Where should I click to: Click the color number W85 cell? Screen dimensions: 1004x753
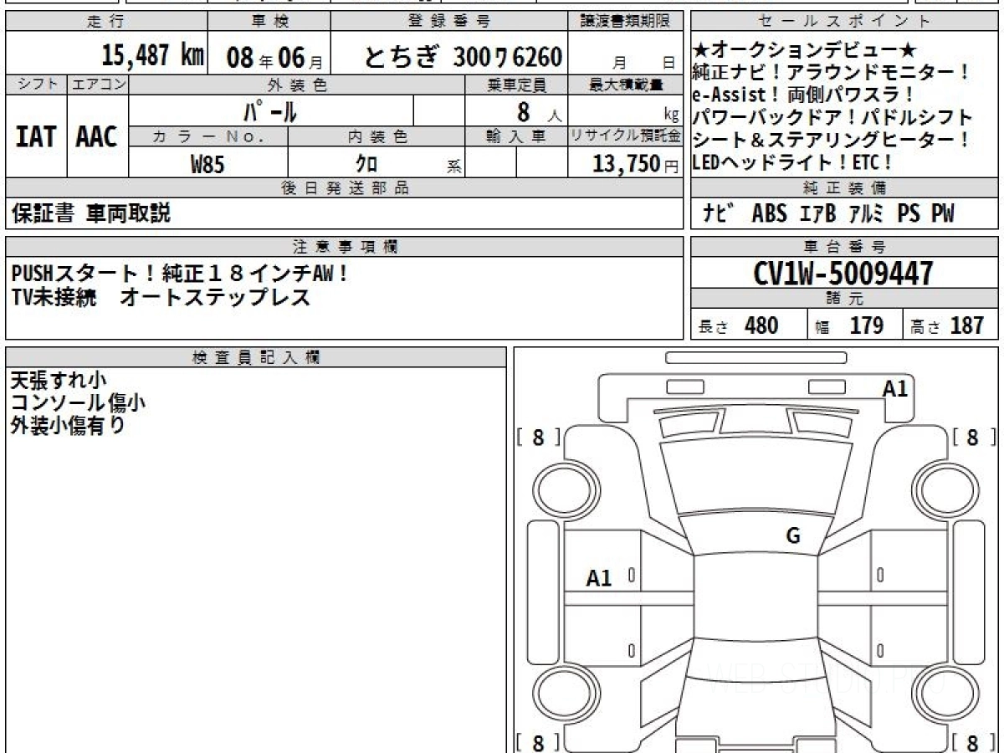pos(207,165)
